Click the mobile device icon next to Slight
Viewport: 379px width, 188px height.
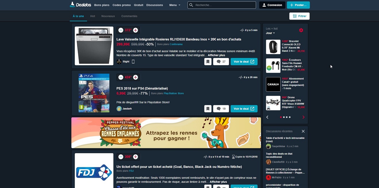click(133, 62)
